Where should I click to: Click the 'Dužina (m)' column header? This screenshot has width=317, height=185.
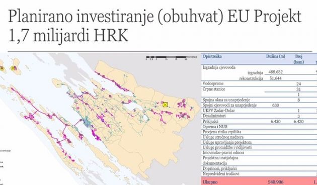[x=276, y=56]
